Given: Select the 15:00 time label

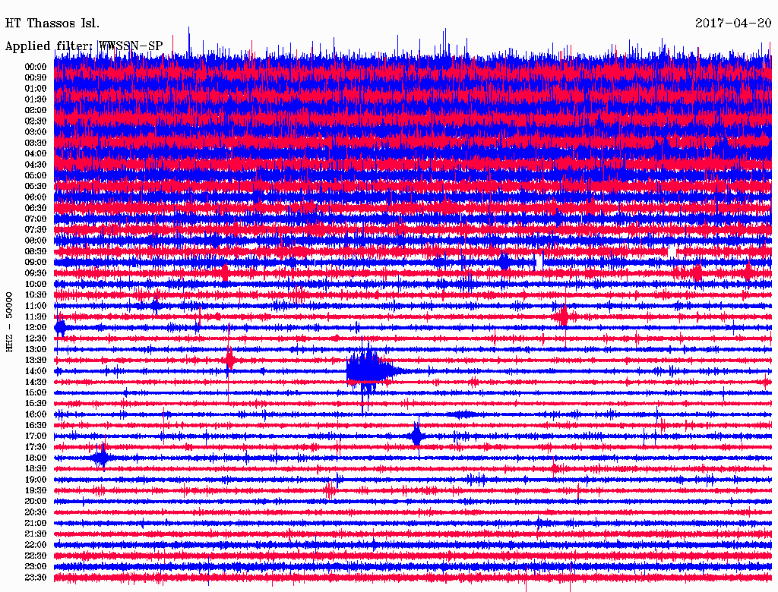Looking at the screenshot, I should [35, 392].
